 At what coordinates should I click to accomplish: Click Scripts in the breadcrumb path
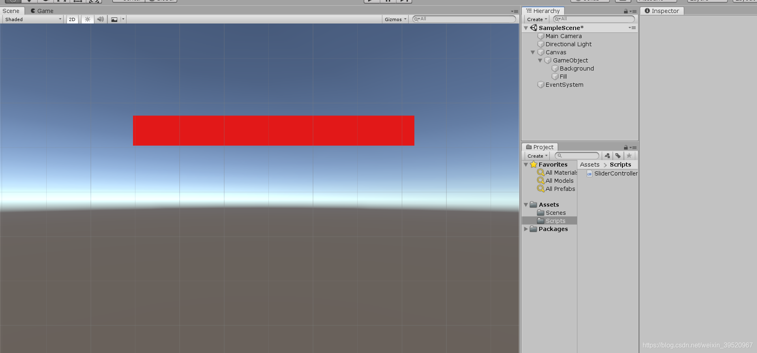pos(620,165)
